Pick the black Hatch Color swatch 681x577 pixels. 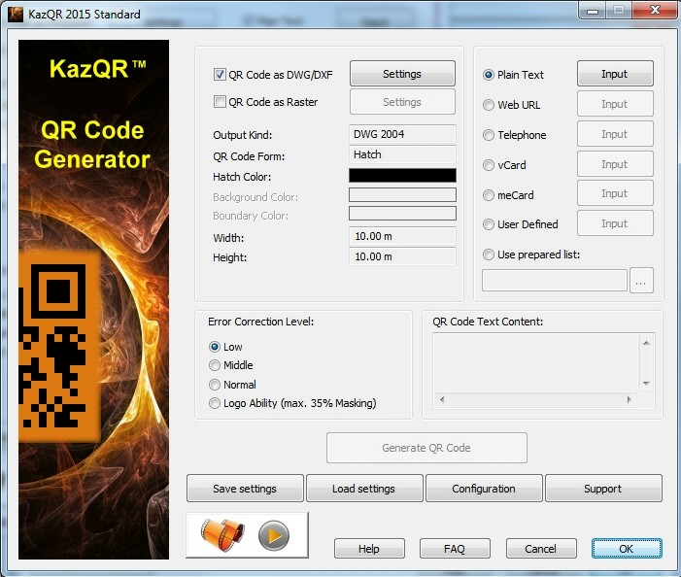(402, 176)
